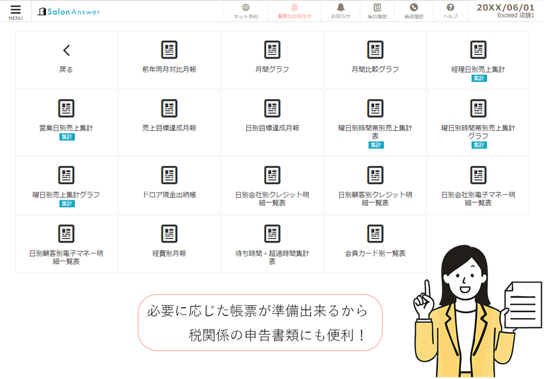Open the MENU hamburger icon
This screenshot has height=379, width=544.
[15, 10]
